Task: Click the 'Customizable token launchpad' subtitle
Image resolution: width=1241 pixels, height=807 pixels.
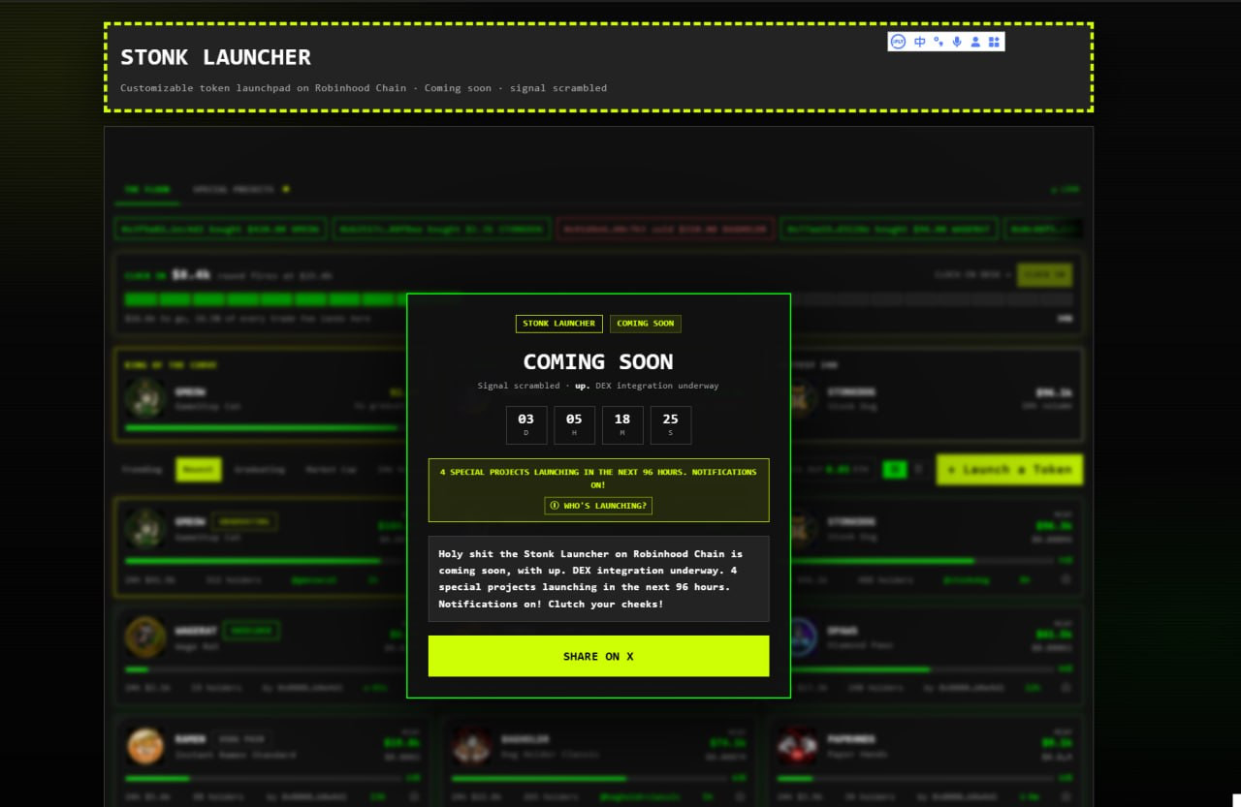Action: (364, 88)
